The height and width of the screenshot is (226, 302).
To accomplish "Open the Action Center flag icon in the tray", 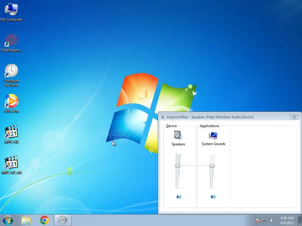I will pyautogui.click(x=258, y=220).
